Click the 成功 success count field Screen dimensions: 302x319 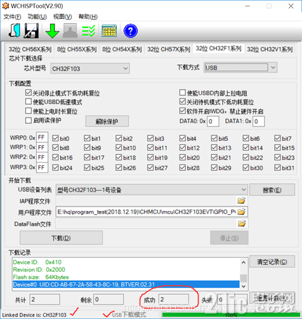(174, 299)
